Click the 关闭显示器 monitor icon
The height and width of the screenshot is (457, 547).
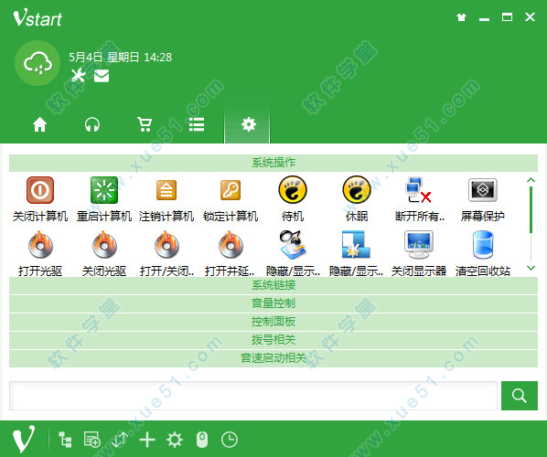pos(419,245)
